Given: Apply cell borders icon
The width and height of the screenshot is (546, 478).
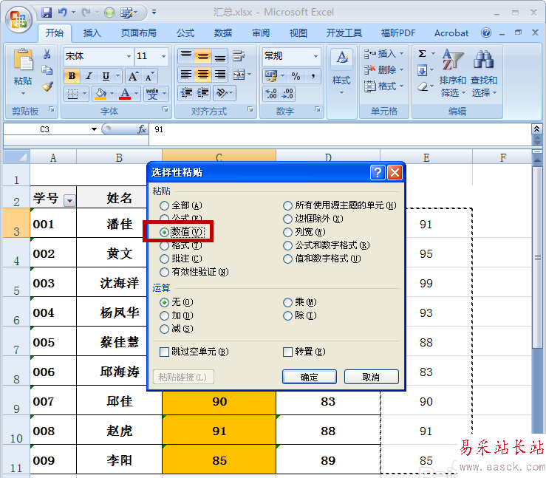Looking at the screenshot, I should [x=72, y=94].
